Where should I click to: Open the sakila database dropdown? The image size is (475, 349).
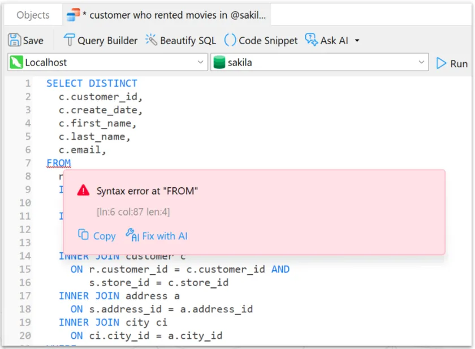point(319,62)
